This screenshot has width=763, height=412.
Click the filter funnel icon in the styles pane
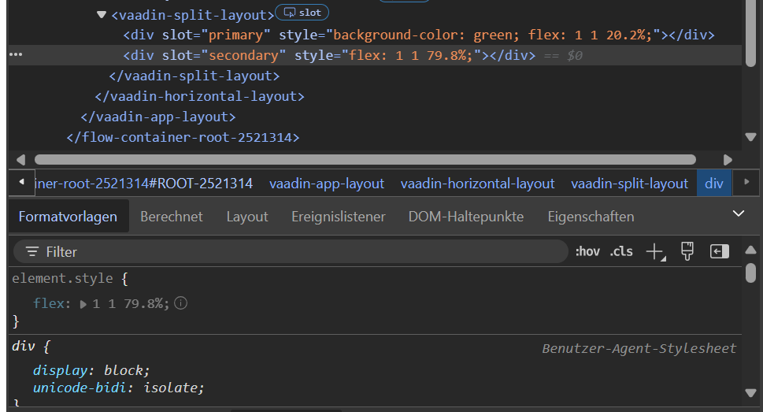point(32,252)
